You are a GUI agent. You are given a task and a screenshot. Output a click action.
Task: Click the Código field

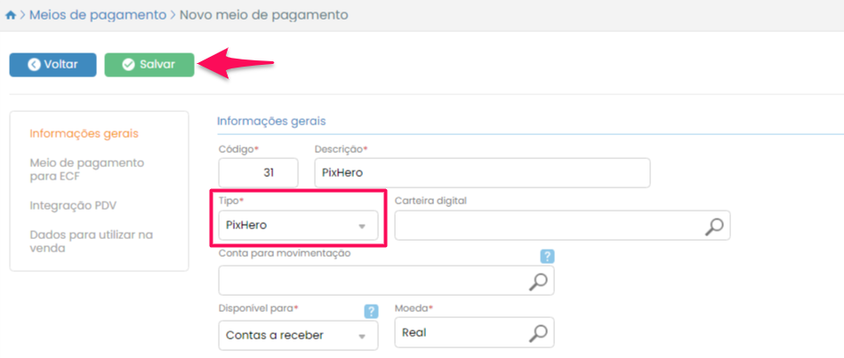coord(258,173)
